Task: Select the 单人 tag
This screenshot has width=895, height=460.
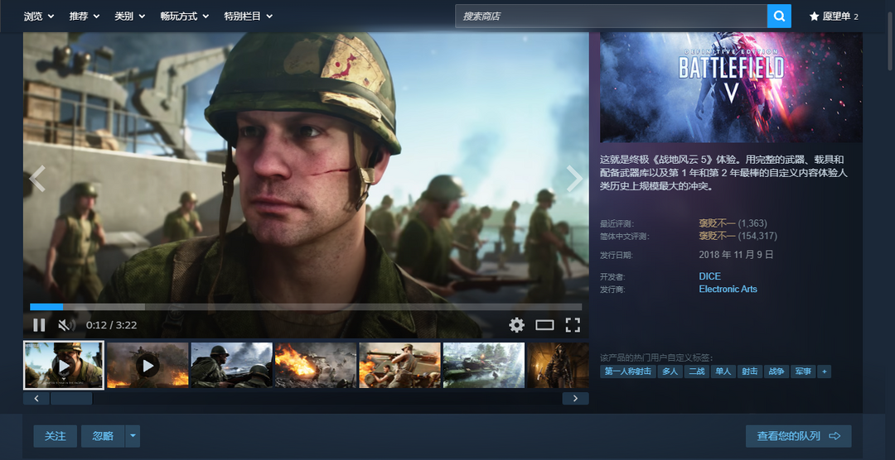Action: (723, 371)
